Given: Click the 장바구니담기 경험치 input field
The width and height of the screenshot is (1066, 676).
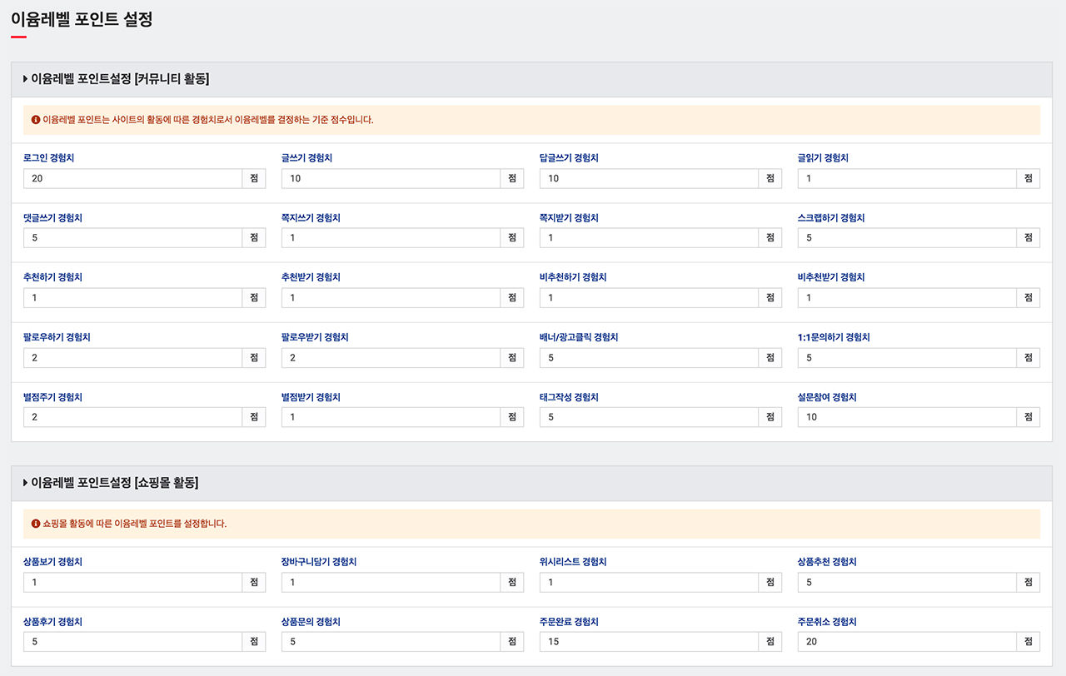Looking at the screenshot, I should tap(391, 582).
